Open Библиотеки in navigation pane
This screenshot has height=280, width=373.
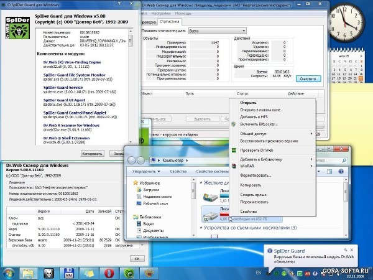tap(150, 217)
